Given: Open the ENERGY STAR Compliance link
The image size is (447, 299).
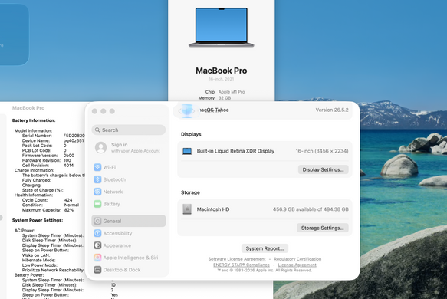Looking at the screenshot, I should [242, 264].
